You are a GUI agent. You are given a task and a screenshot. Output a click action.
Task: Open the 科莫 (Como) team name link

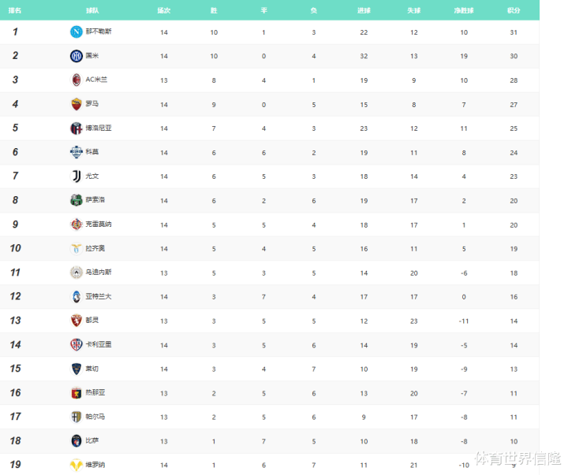click(92, 152)
